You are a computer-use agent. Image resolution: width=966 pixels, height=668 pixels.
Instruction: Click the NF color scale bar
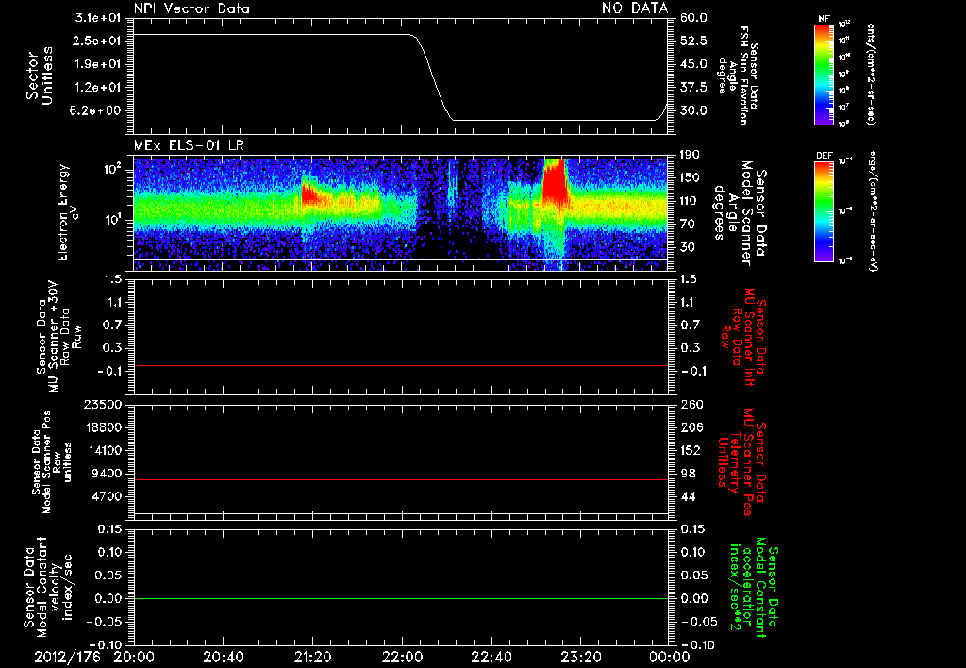click(824, 75)
